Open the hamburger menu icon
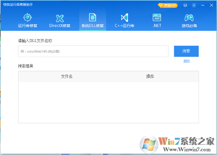 pyautogui.click(x=194, y=5)
